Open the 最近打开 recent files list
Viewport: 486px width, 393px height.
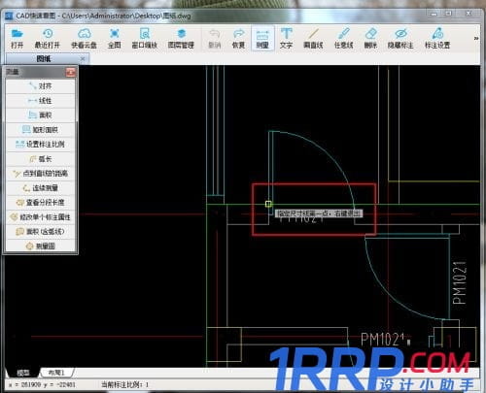(48, 38)
